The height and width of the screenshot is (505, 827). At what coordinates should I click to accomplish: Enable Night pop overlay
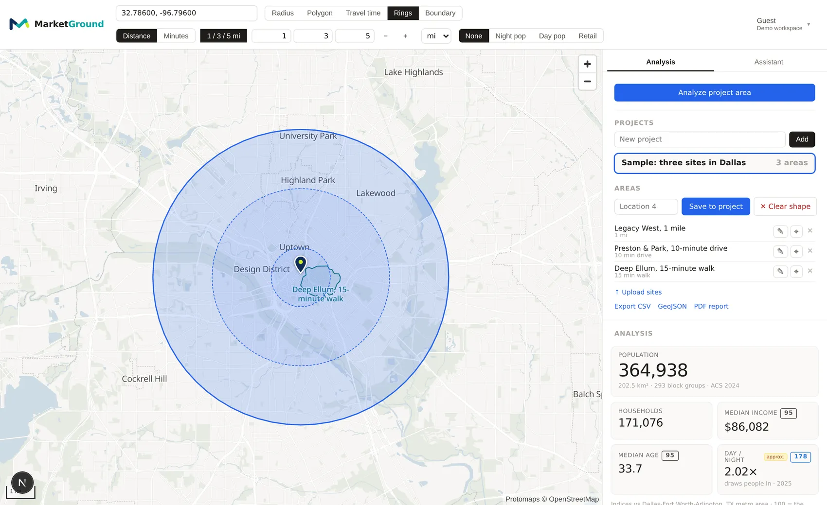tap(510, 36)
